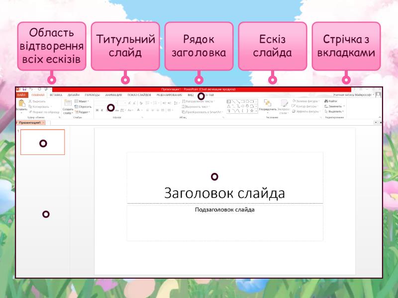Switch to the ВСТАВКА tab
The image size is (398, 298).
[56, 95]
